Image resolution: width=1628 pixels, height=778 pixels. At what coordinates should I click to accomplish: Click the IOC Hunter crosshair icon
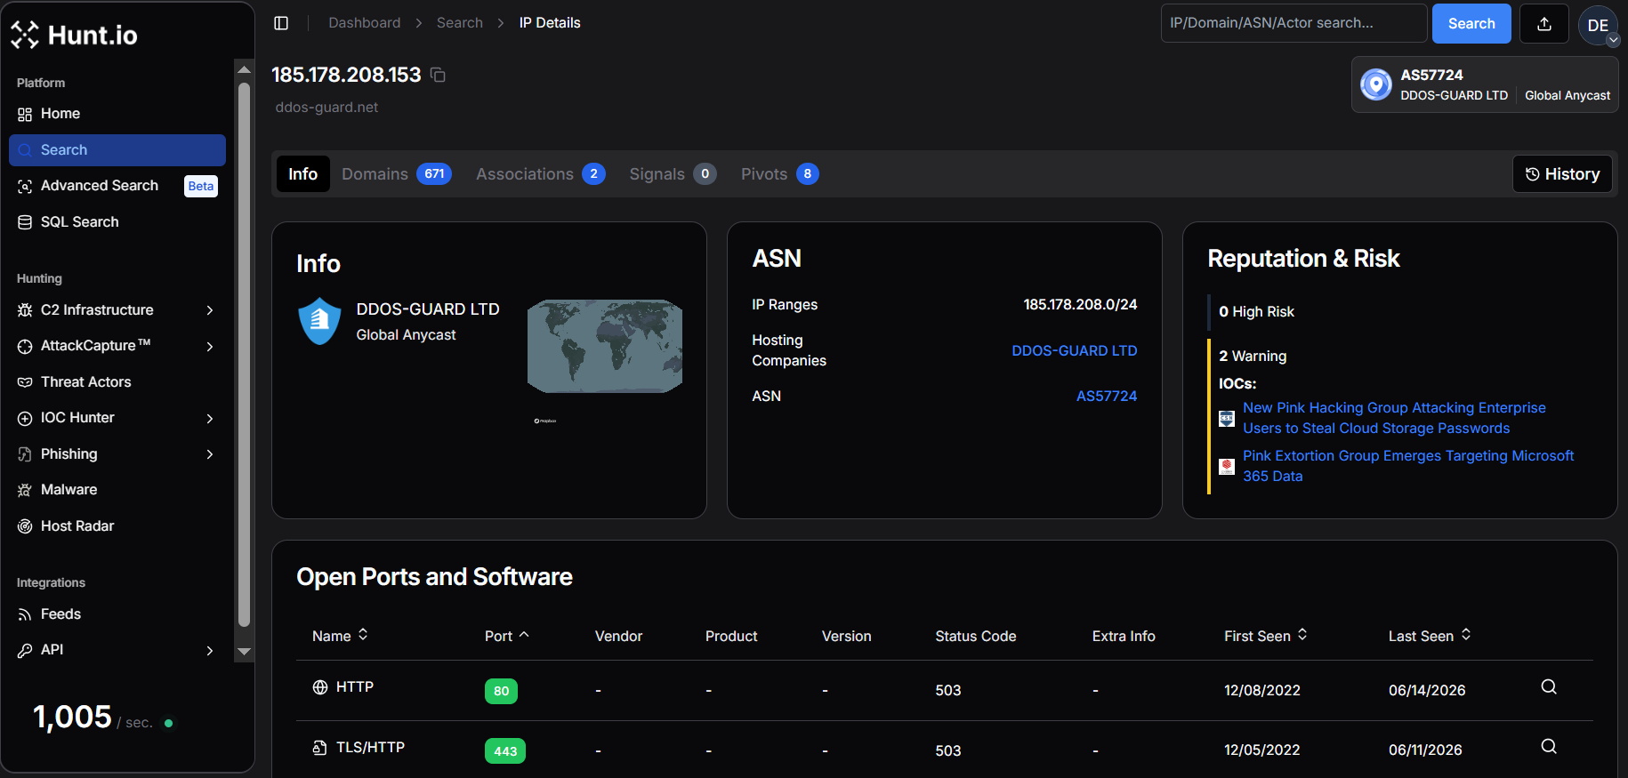(25, 418)
